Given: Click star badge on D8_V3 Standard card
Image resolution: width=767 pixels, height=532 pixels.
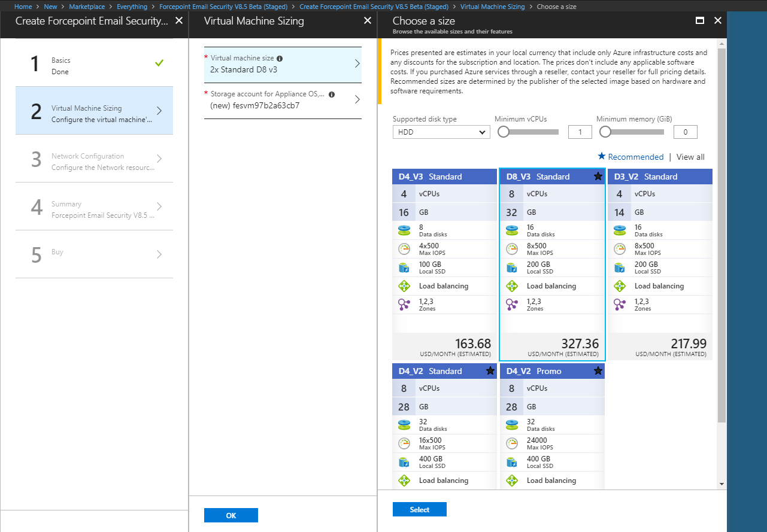Looking at the screenshot, I should point(598,177).
